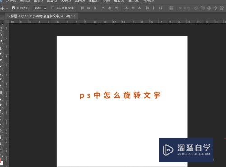Open the 文件(F) menu

[12, 1]
